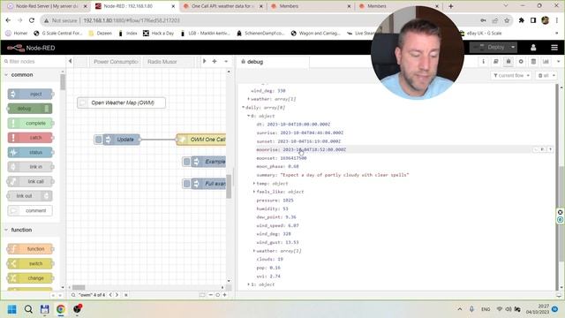Viewport: 565px width, 318px height.
Task: Click the canvas horizontal scrollbar thumb
Action: [x=79, y=288]
